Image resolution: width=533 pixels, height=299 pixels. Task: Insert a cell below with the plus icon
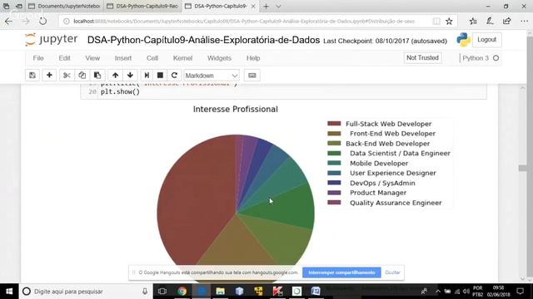pyautogui.click(x=49, y=76)
